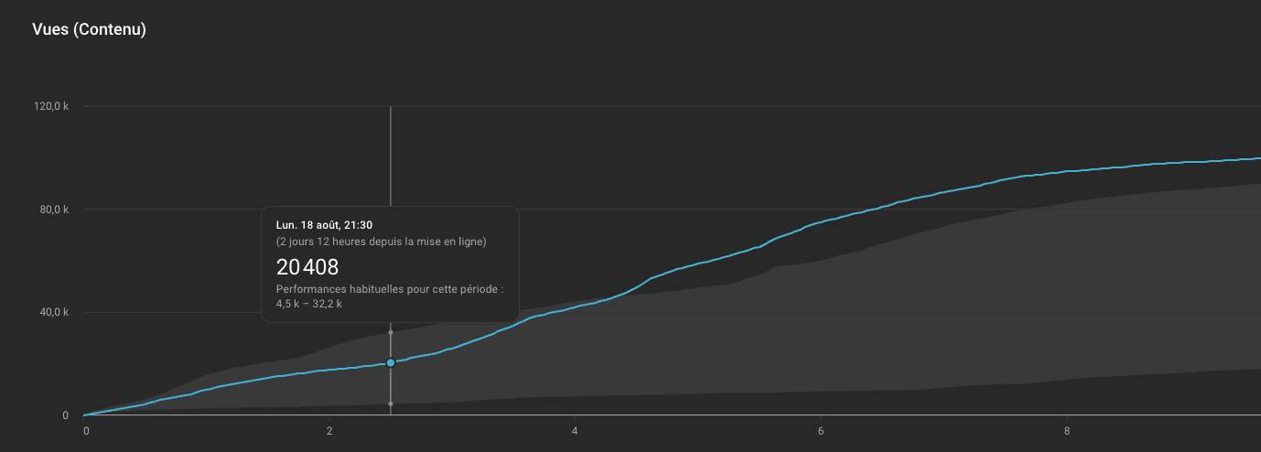This screenshot has width=1261, height=452.
Task: Click the day 2 label on the x-axis
Action: coord(329,431)
